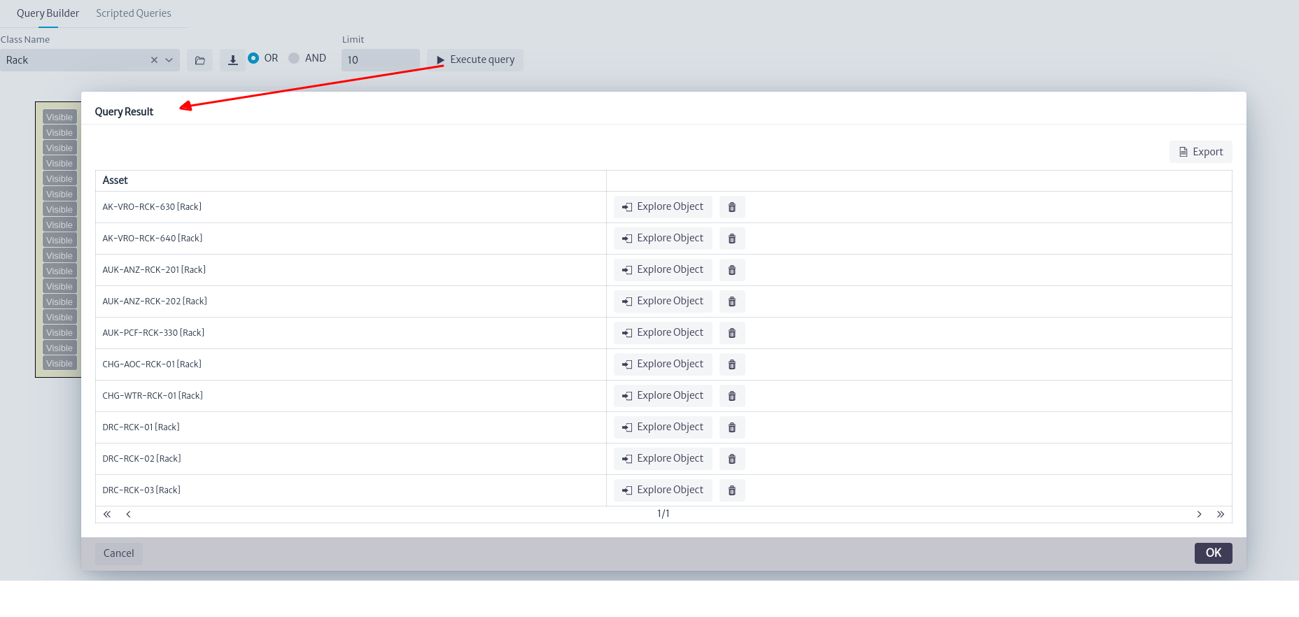Click trash icon in DRC-RCK-01 row
The height and width of the screenshot is (617, 1299).
pos(732,427)
